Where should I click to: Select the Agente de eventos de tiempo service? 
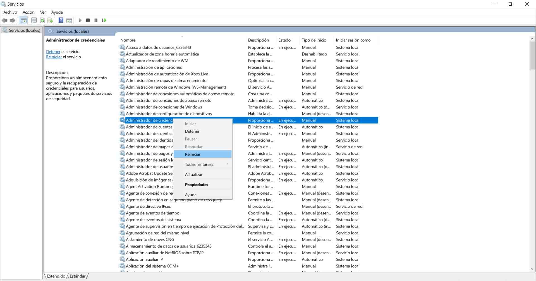point(152,213)
